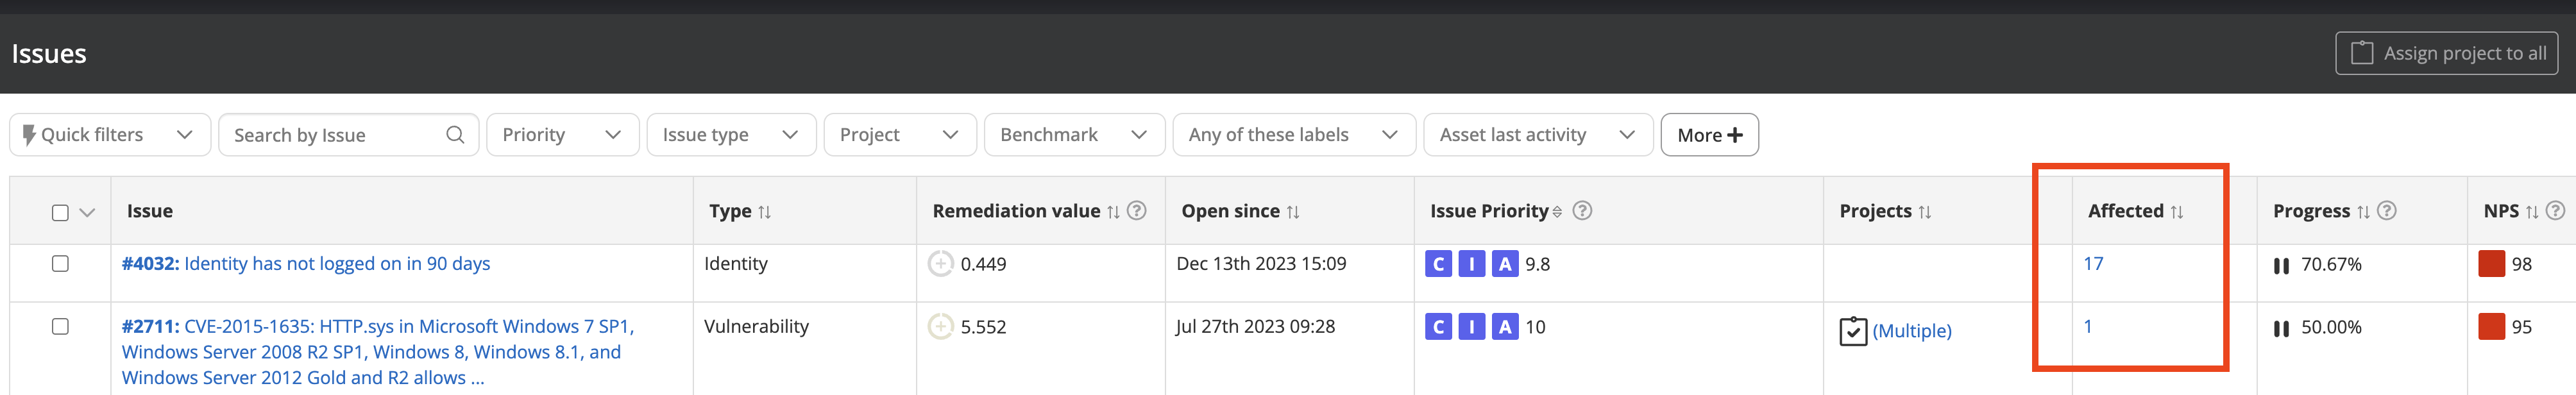Select checkbox for issue #2711

(60, 327)
